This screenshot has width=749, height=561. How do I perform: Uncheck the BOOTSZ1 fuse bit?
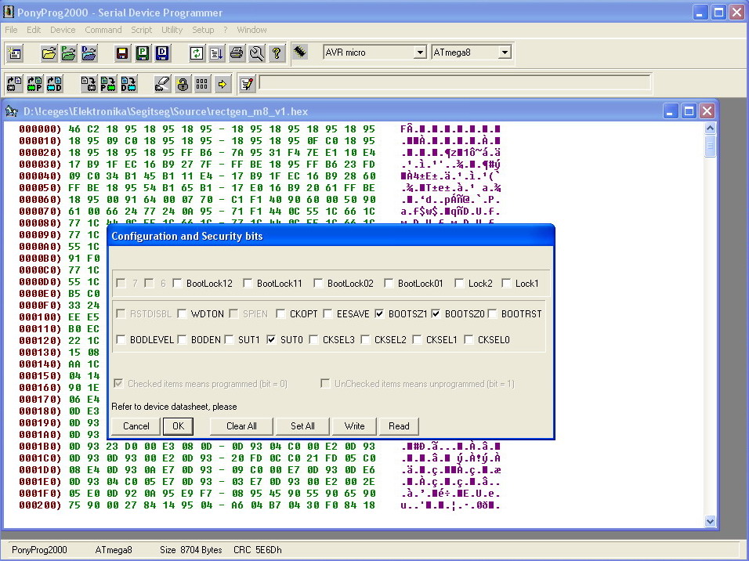[x=379, y=313]
